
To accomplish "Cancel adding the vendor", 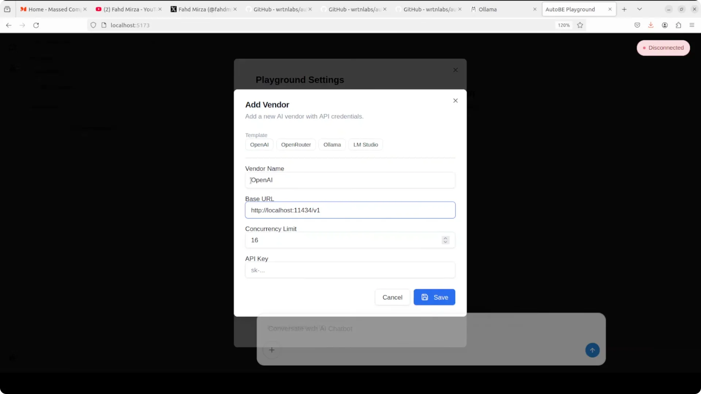I will click(x=392, y=297).
